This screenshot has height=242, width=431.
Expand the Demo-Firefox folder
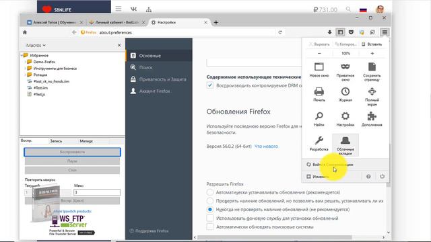[x=26, y=62]
